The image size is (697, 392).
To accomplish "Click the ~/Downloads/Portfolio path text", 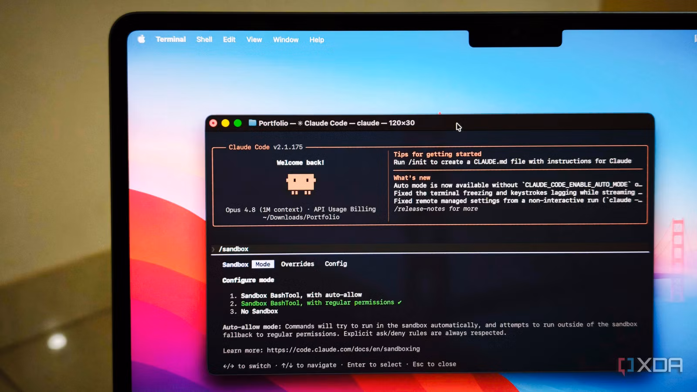I will pos(301,217).
